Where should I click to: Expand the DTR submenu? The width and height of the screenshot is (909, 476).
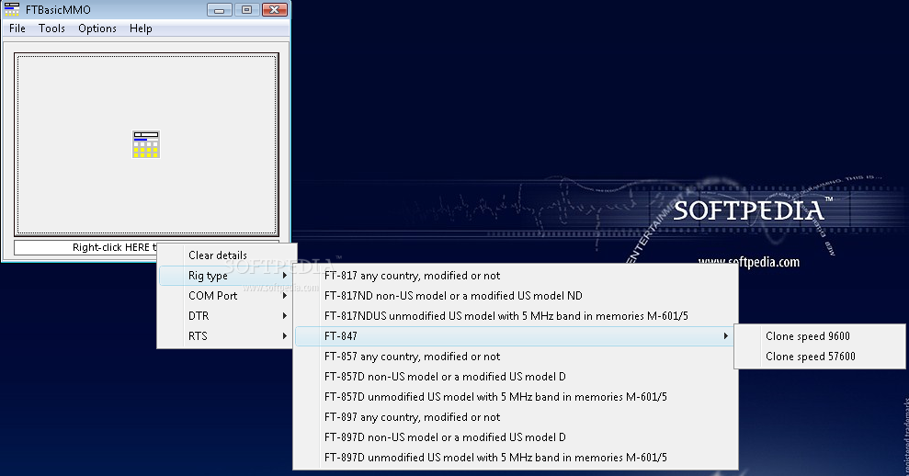pyautogui.click(x=227, y=316)
